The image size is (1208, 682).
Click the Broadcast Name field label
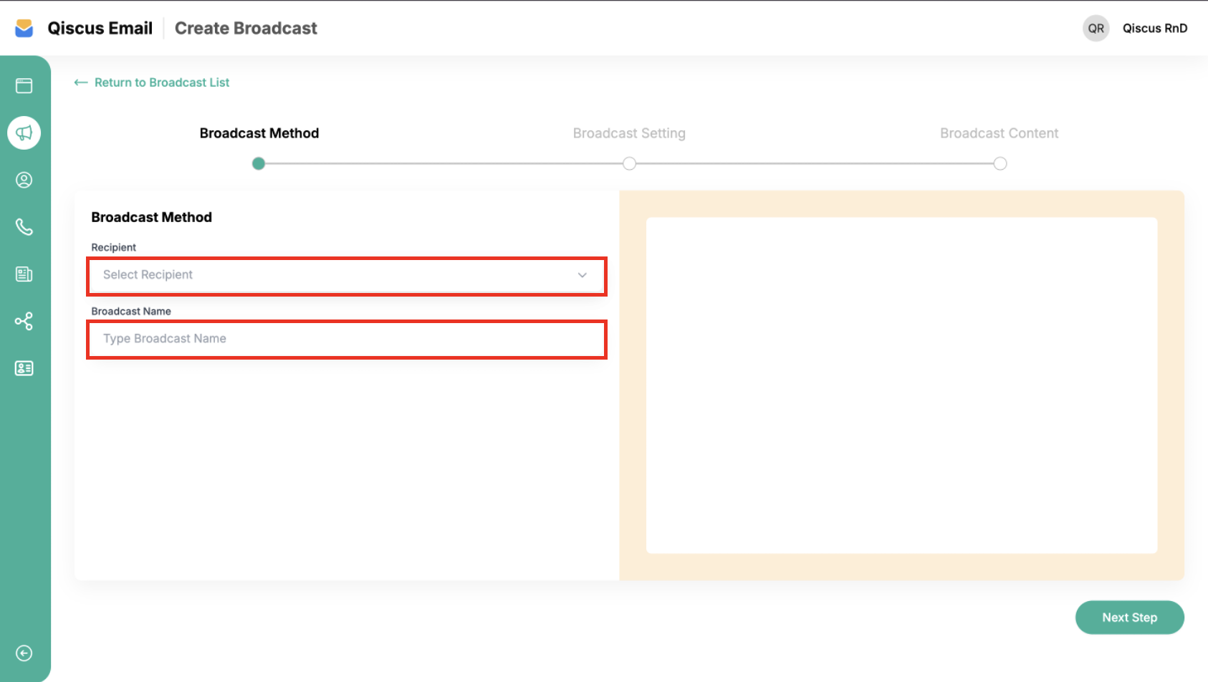coord(131,311)
